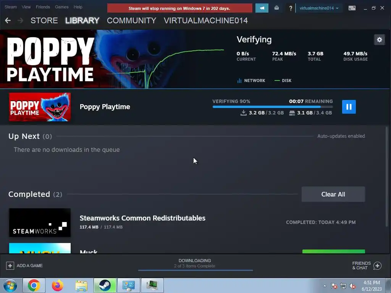Click the Clear All button
This screenshot has width=391, height=293.
click(333, 194)
